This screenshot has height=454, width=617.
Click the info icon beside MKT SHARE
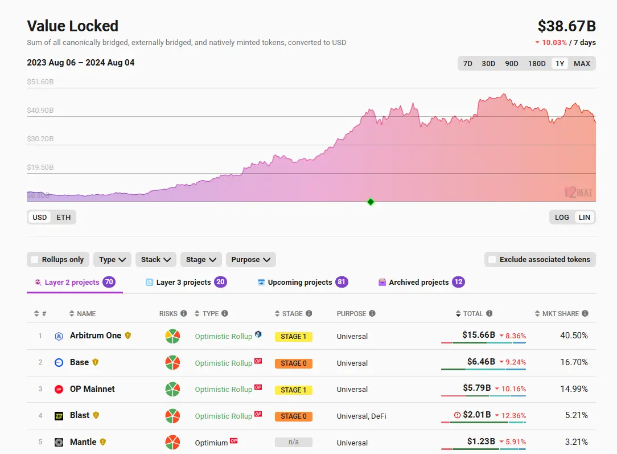pos(585,313)
